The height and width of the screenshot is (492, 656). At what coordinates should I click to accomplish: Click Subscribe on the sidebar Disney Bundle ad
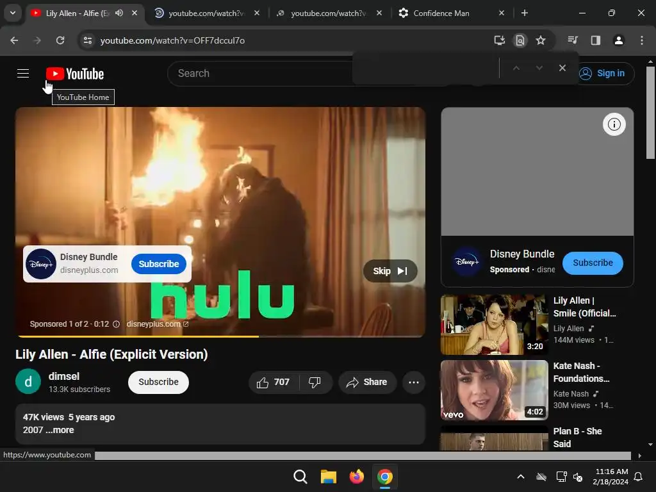593,263
